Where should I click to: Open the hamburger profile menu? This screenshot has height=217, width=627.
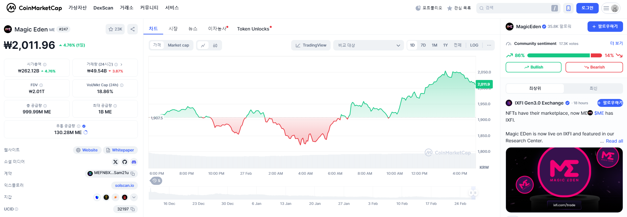611,8
